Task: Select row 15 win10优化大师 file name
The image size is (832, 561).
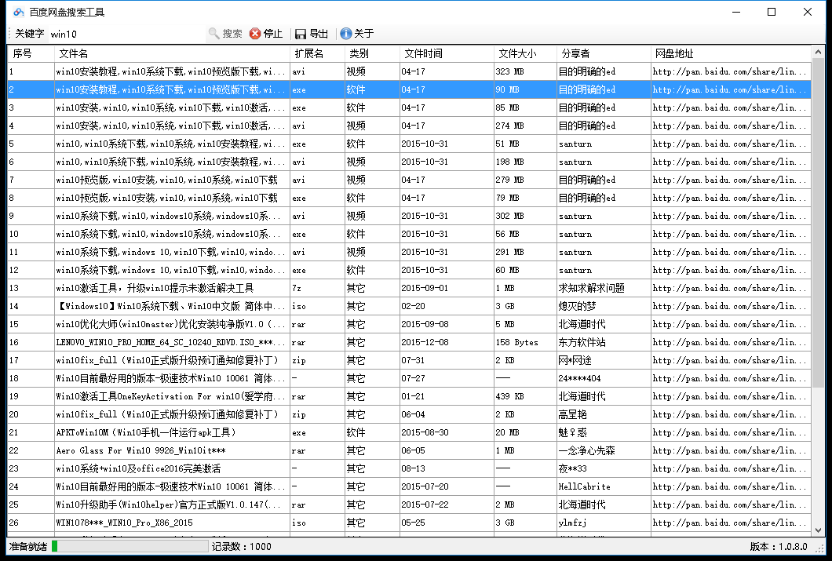Action: tap(172, 324)
